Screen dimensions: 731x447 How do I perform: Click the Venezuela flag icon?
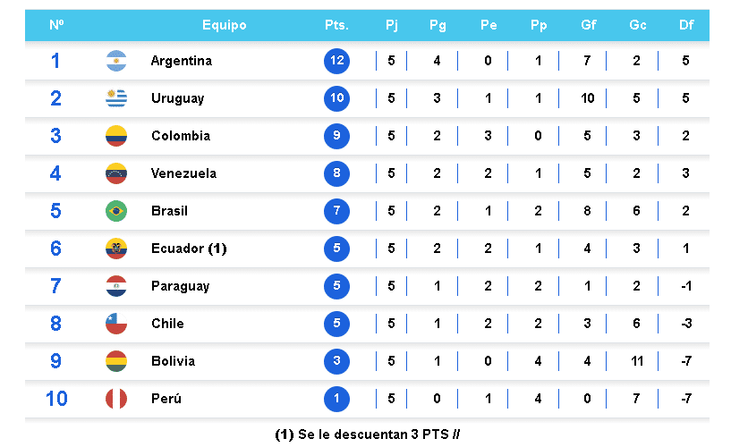pos(115,173)
